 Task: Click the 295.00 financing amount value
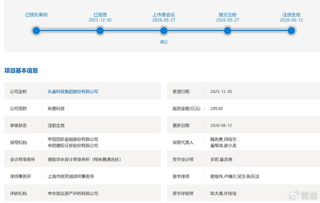coord(217,108)
